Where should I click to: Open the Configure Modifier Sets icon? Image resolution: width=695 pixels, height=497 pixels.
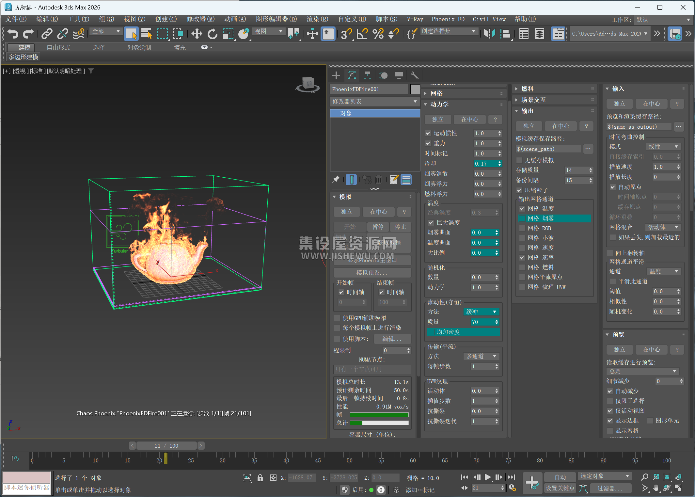click(x=394, y=180)
